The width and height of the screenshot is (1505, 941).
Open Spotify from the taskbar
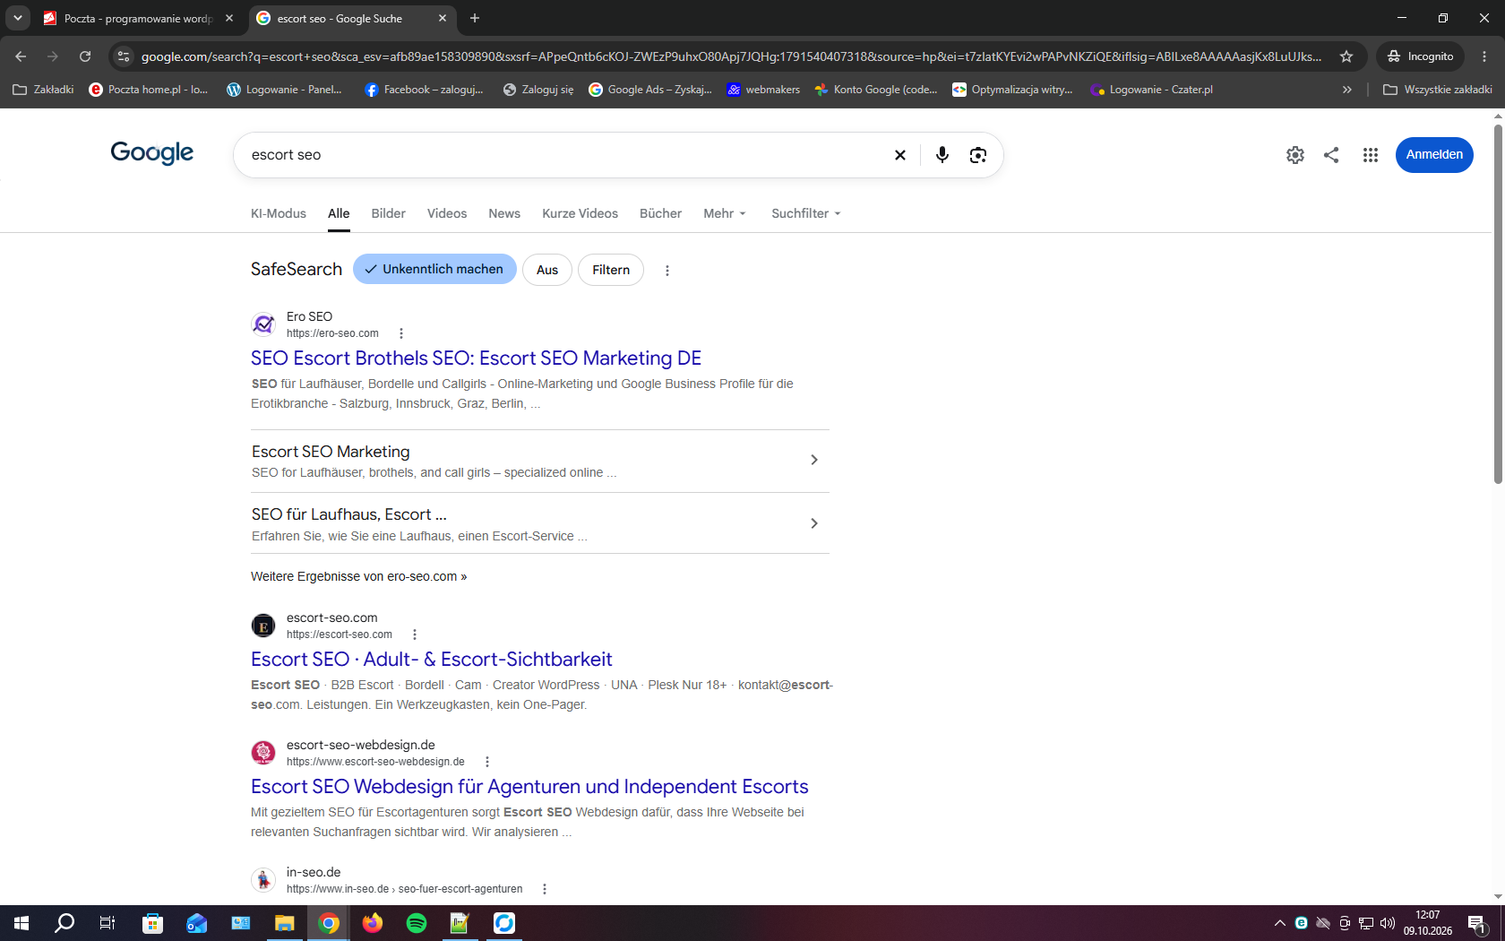(417, 923)
